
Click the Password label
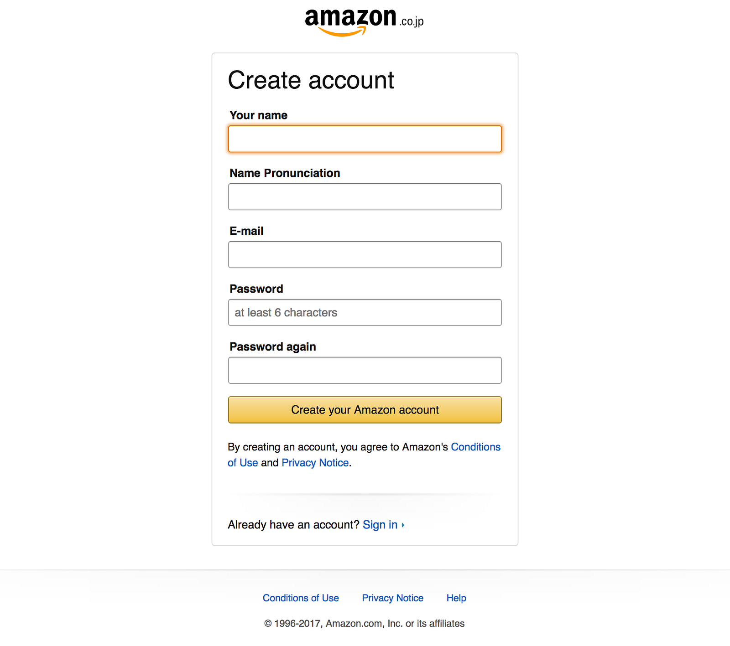coord(256,289)
